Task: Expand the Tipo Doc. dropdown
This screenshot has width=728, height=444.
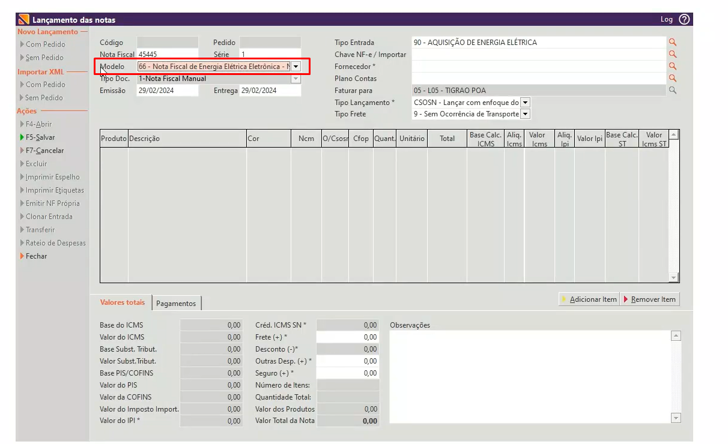Action: click(x=296, y=79)
